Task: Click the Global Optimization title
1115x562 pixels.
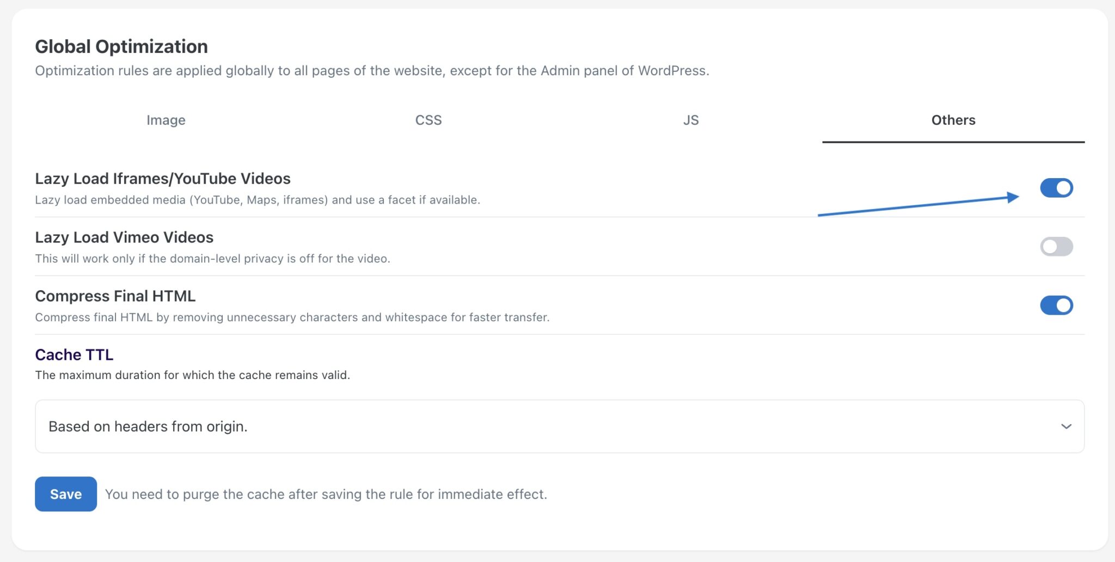Action: [x=121, y=47]
